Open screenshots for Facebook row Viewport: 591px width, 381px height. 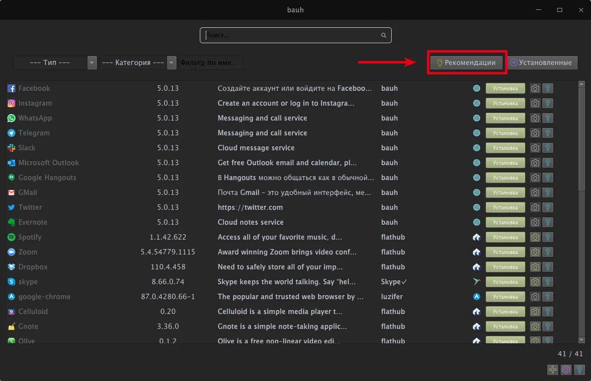535,88
